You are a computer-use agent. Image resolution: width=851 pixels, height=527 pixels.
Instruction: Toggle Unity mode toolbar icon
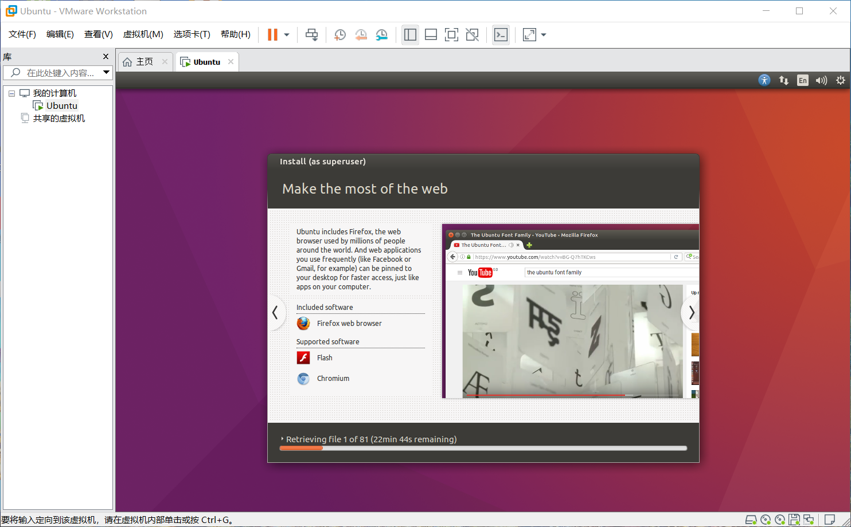point(472,35)
